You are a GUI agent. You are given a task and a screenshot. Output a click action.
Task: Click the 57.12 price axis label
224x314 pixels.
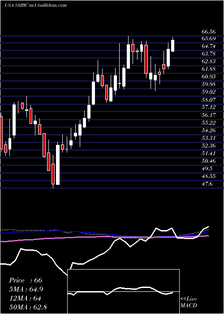coord(209,107)
